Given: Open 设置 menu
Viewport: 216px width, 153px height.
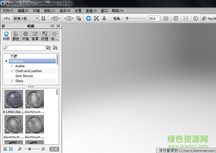Looking at the screenshot, I should click(78, 11).
